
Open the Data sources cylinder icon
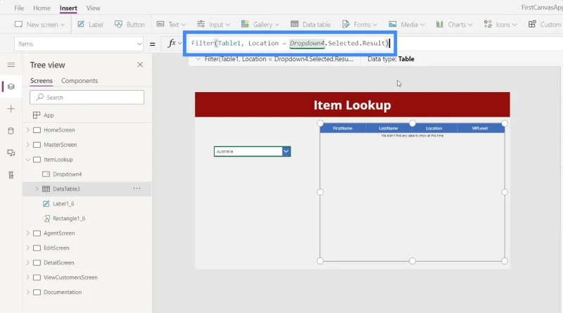11,131
